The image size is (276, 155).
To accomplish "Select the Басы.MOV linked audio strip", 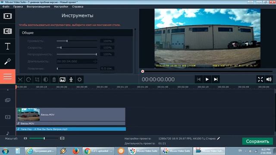I will click(71, 124).
